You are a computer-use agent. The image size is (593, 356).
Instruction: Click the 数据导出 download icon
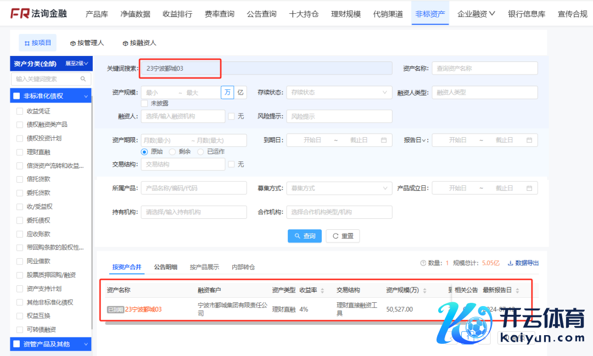(x=510, y=263)
